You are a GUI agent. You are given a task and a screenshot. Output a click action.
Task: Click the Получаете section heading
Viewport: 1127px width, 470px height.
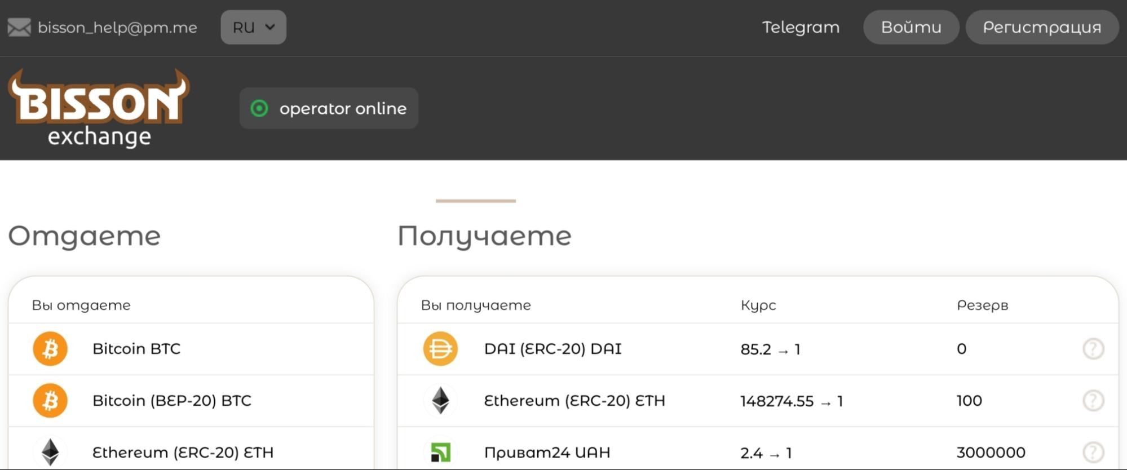tap(484, 236)
